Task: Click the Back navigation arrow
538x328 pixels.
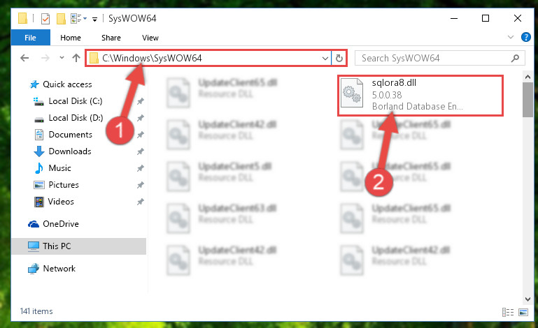Action: click(x=24, y=58)
